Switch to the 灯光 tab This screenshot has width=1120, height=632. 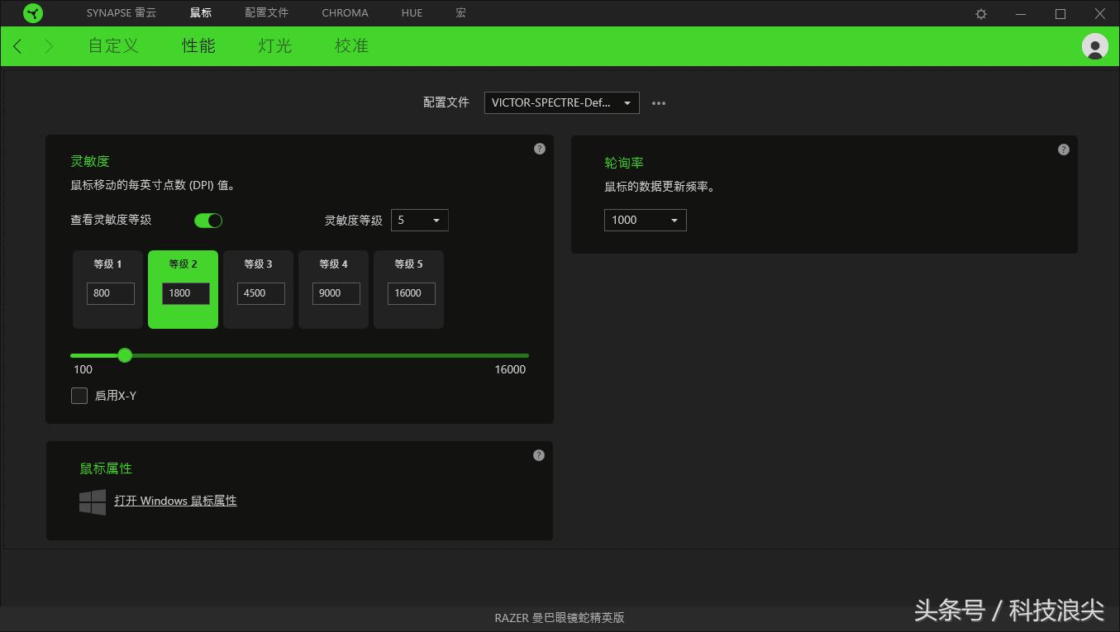point(274,46)
